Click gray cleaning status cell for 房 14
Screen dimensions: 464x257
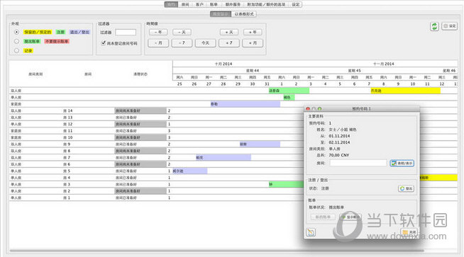[140, 110]
